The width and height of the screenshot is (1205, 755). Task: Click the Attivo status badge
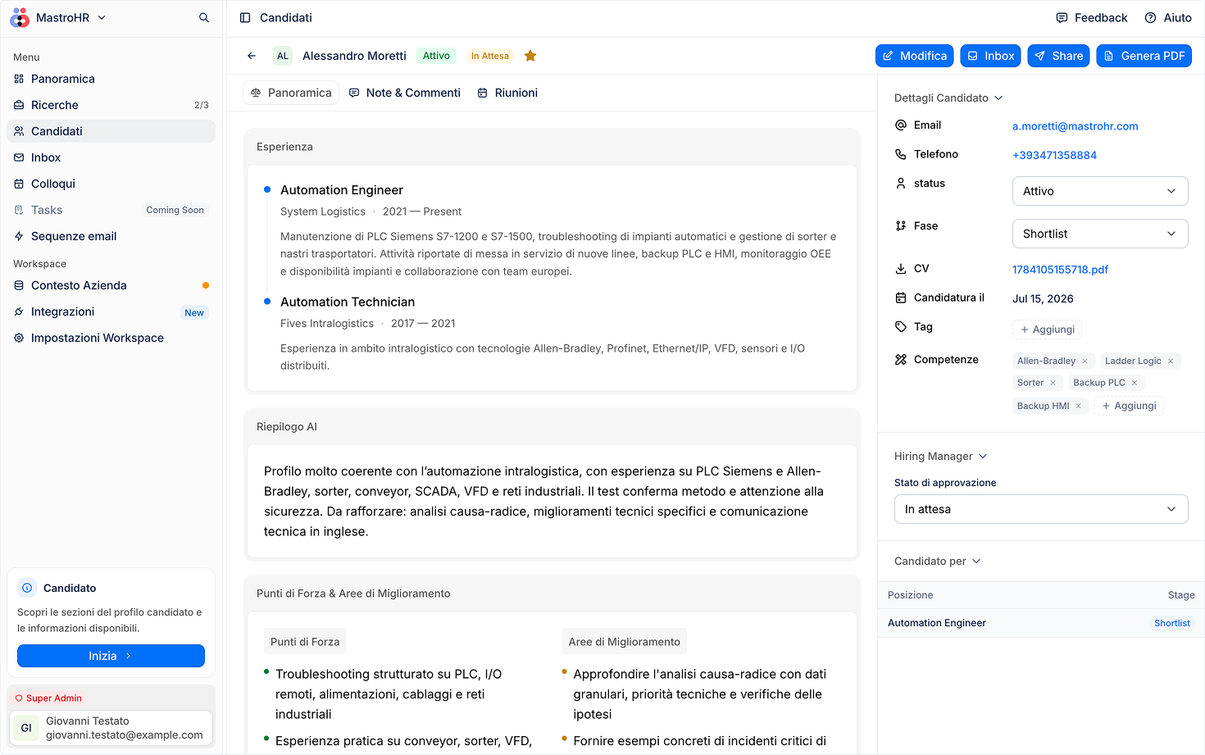[436, 56]
